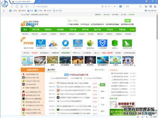
Task: Open the shopping cart toolbar icon
Action: [x=146, y=7]
